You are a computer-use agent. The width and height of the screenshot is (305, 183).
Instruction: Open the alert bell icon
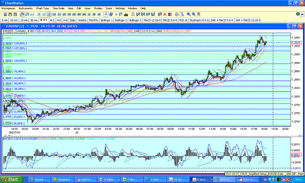coord(133,14)
